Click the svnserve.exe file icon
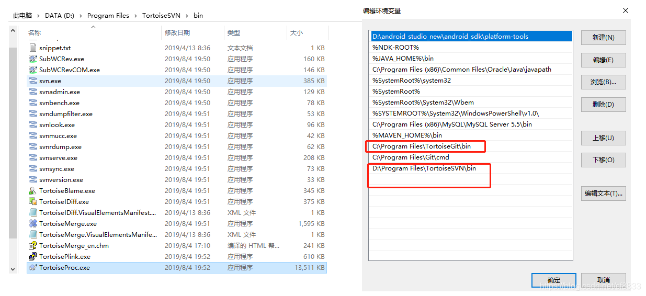The height and width of the screenshot is (296, 646). 33,158
